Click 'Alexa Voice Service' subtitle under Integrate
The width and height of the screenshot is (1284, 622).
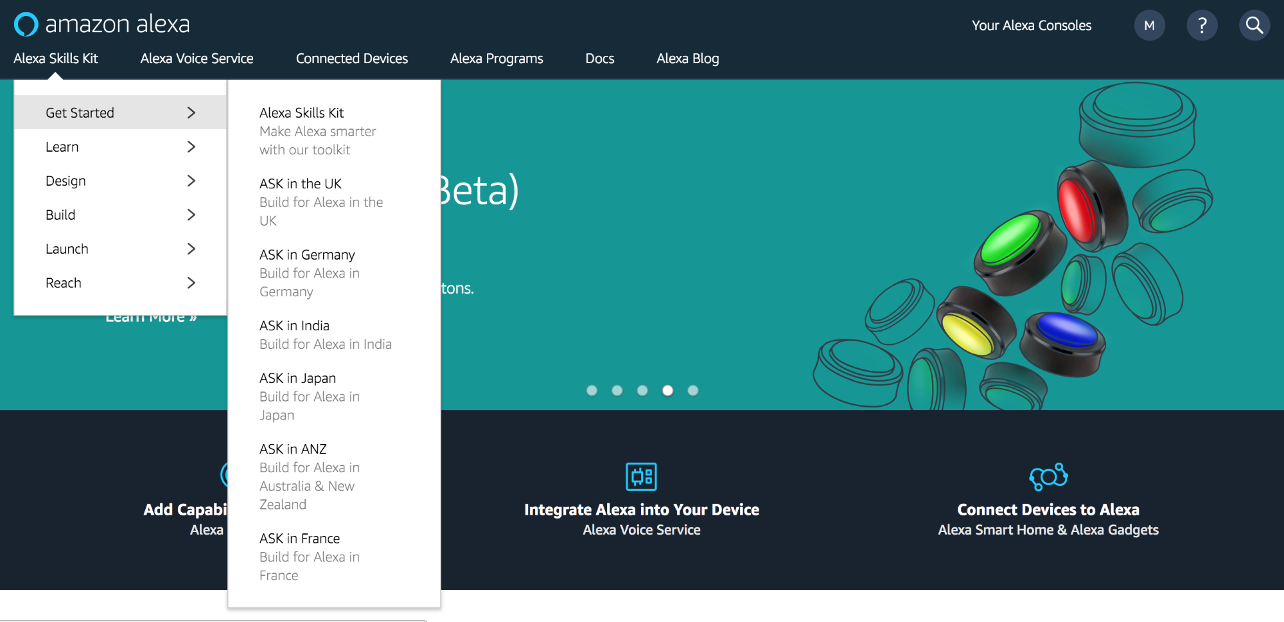click(641, 530)
